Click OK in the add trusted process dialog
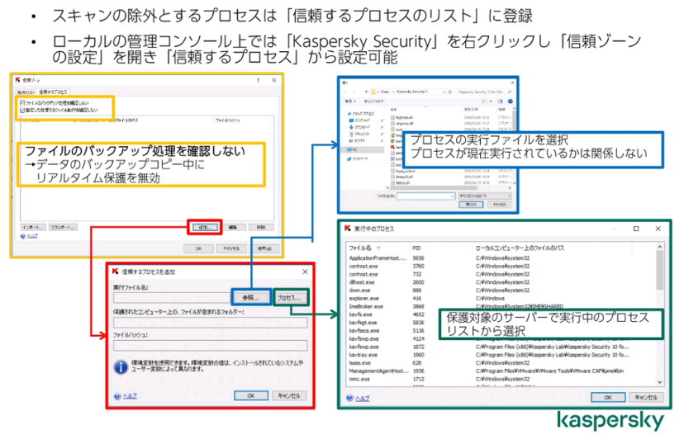This screenshot has height=444, width=684. coord(251,395)
